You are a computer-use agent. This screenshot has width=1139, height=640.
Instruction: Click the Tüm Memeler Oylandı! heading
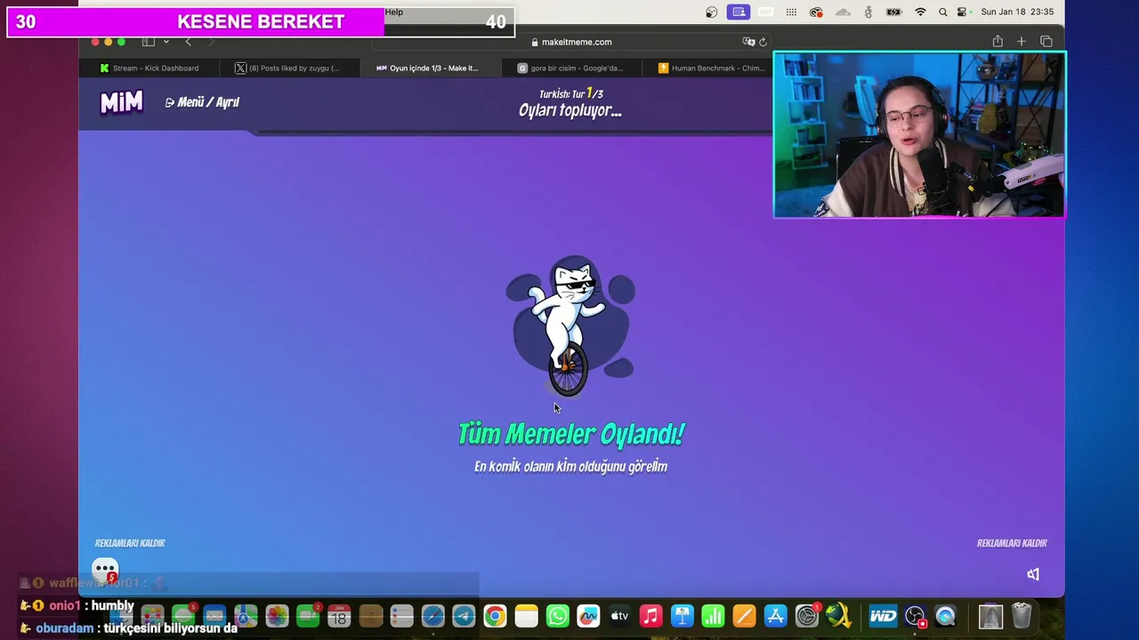click(570, 434)
